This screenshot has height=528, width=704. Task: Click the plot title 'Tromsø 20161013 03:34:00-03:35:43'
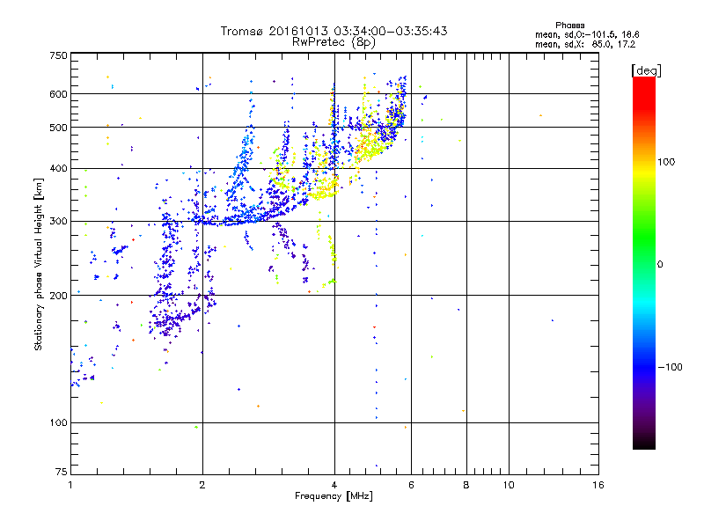click(x=334, y=31)
